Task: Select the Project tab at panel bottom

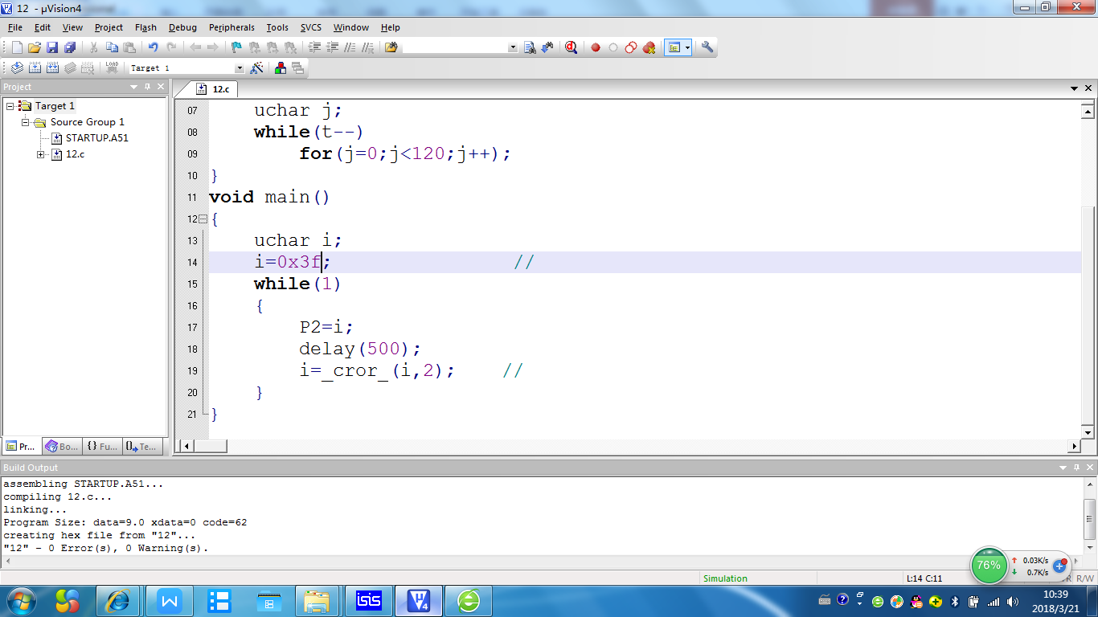Action: pyautogui.click(x=22, y=446)
